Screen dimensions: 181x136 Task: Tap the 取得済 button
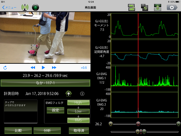(x=79, y=130)
